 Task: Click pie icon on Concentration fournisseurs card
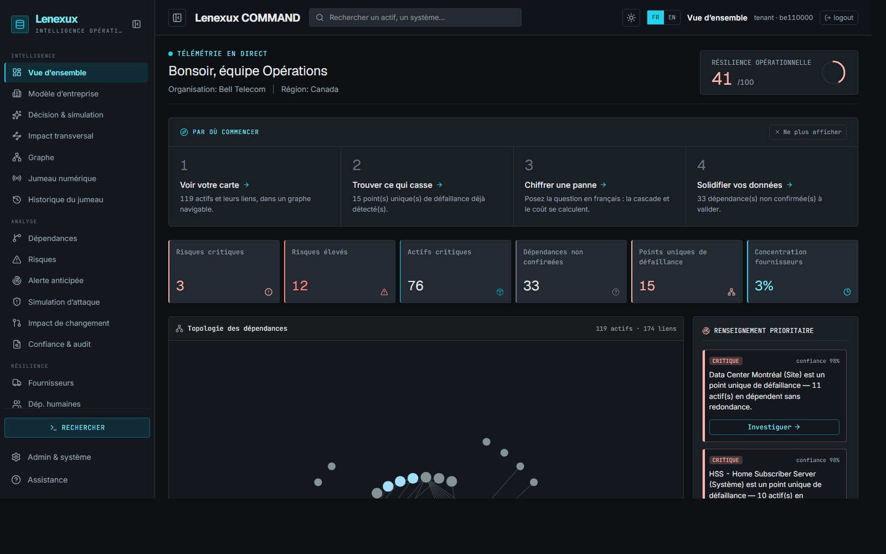pos(847,292)
